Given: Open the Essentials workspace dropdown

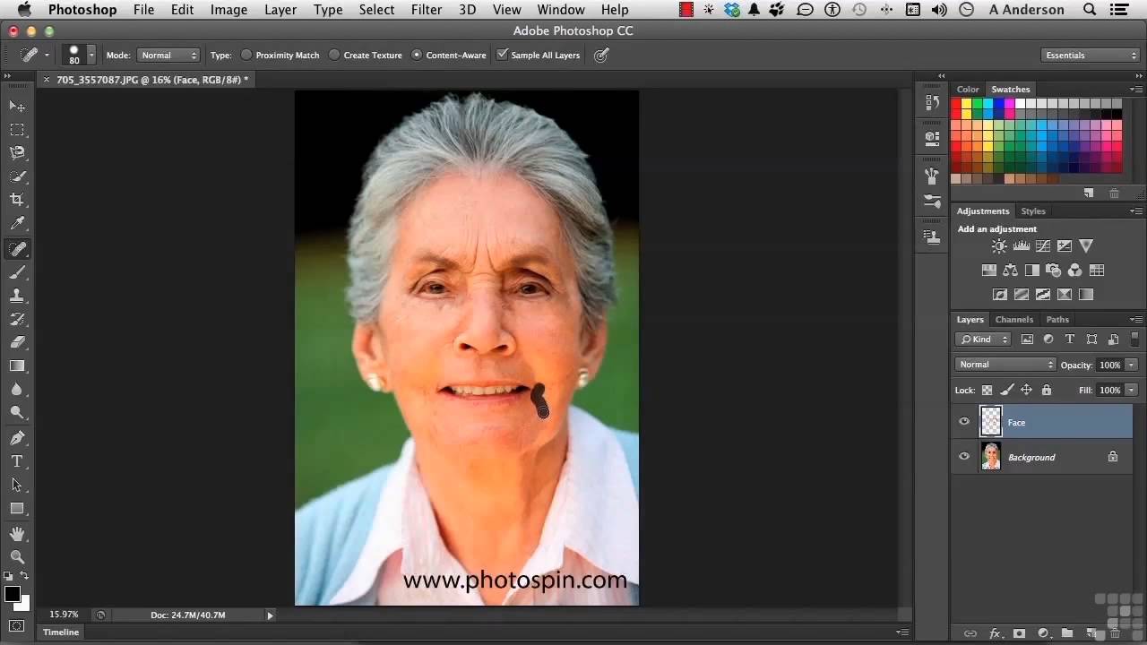Looking at the screenshot, I should click(x=1091, y=55).
